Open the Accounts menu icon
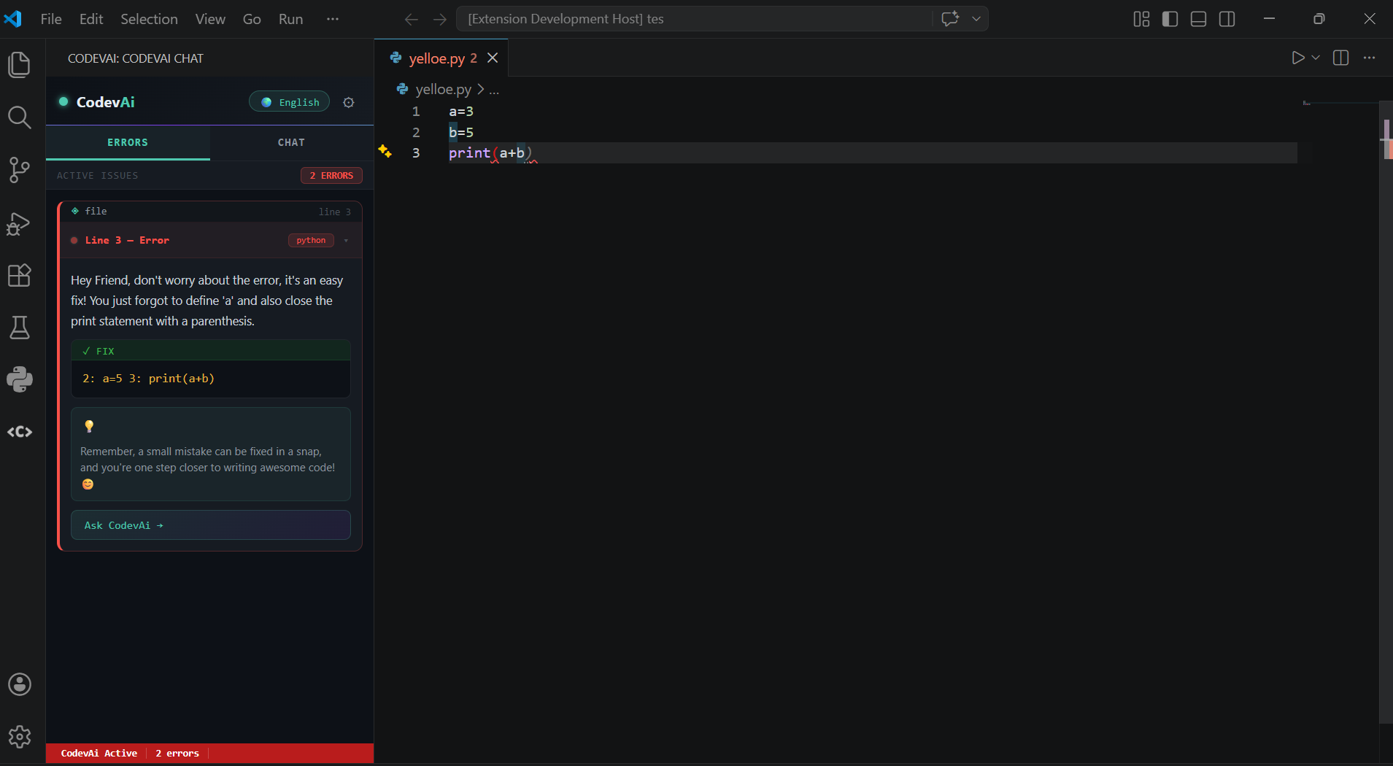The image size is (1393, 766). (x=20, y=684)
